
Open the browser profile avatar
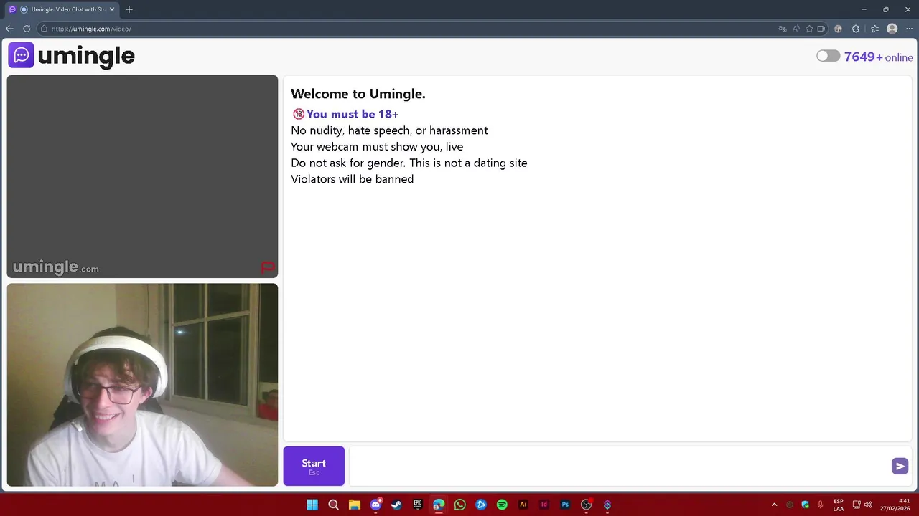[x=892, y=29]
